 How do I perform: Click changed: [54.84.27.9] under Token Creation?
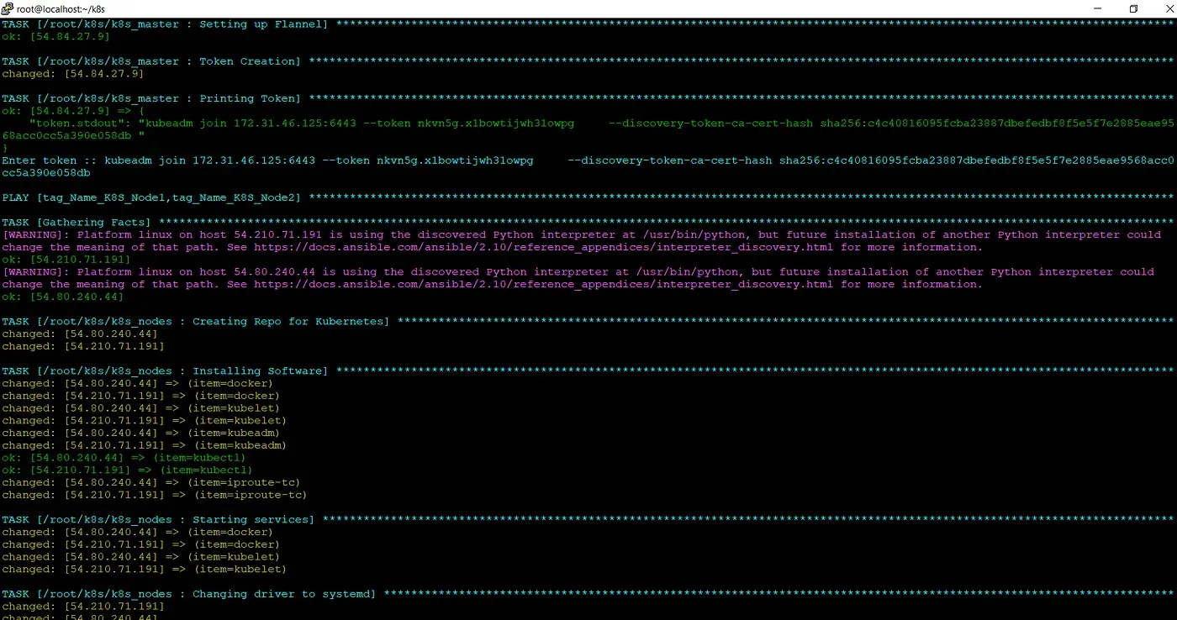(x=73, y=74)
